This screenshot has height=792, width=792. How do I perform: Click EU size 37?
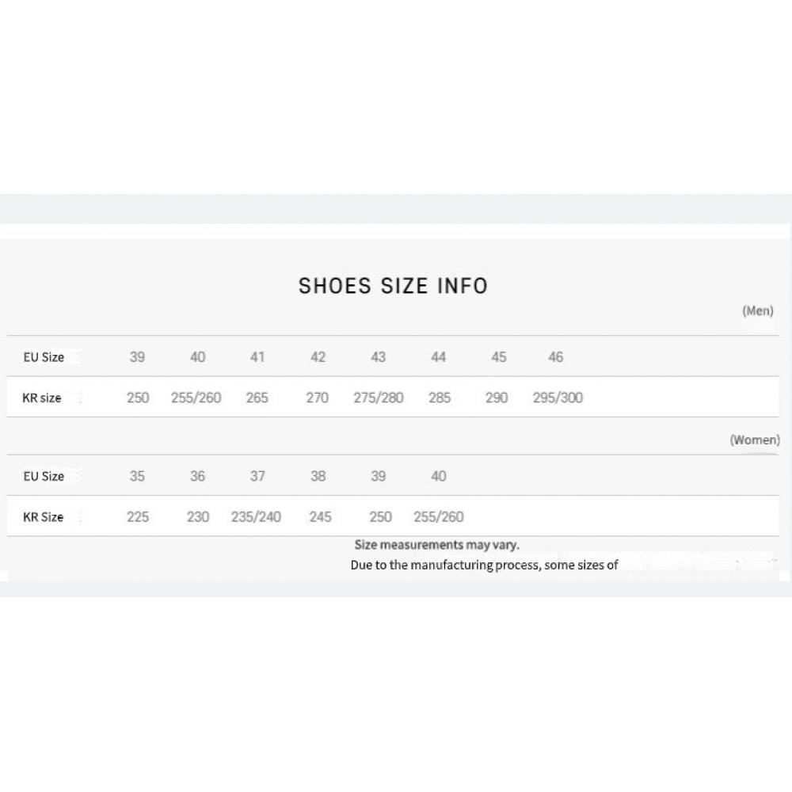257,476
